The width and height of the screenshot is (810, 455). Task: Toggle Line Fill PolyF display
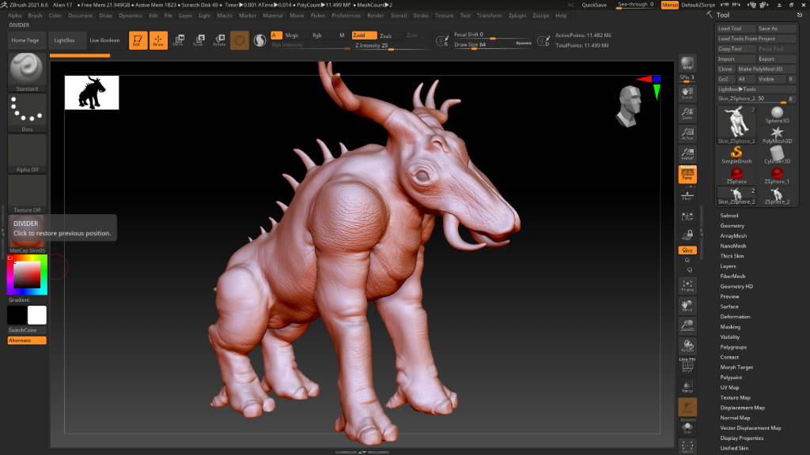[687, 365]
